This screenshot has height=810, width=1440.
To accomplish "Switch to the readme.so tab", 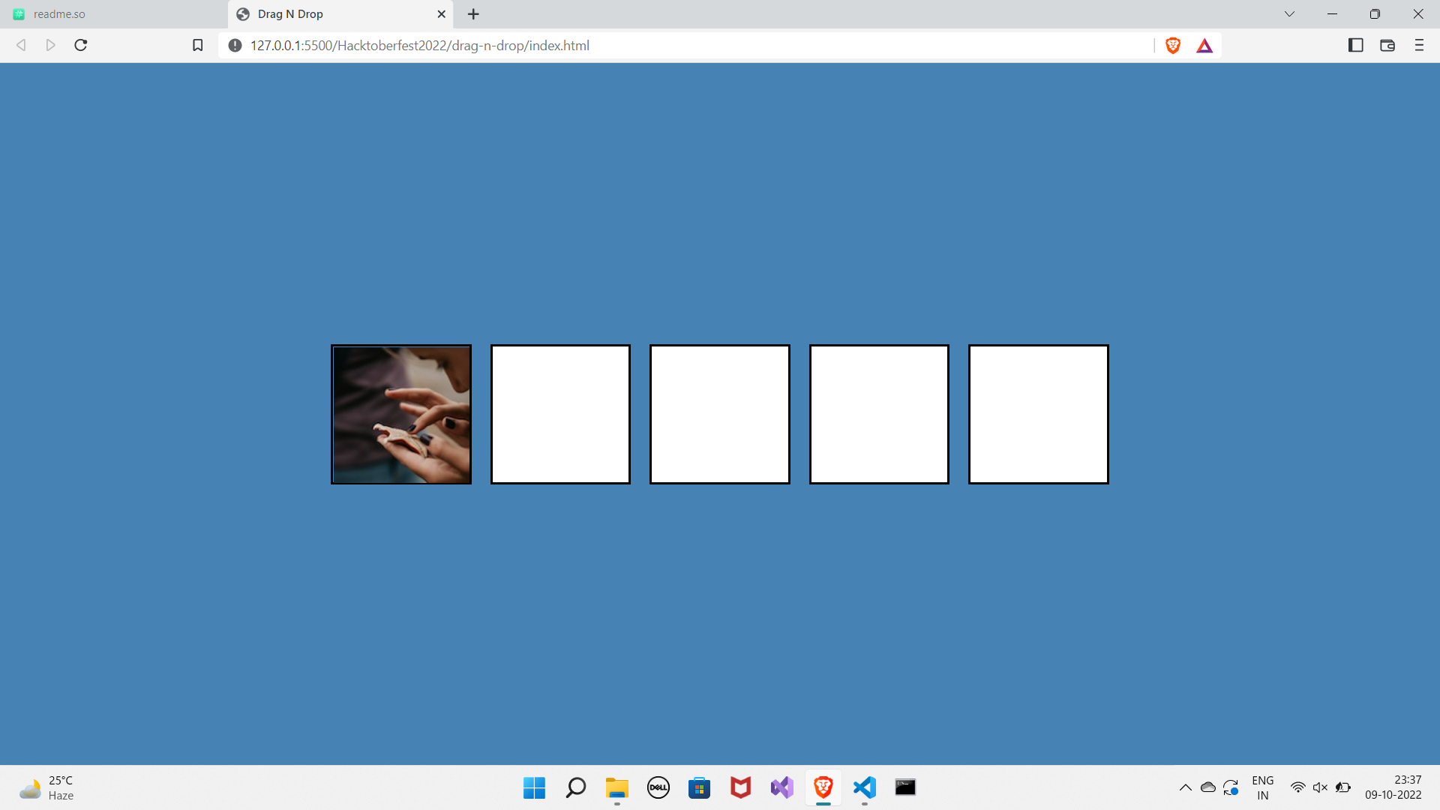I will point(60,14).
